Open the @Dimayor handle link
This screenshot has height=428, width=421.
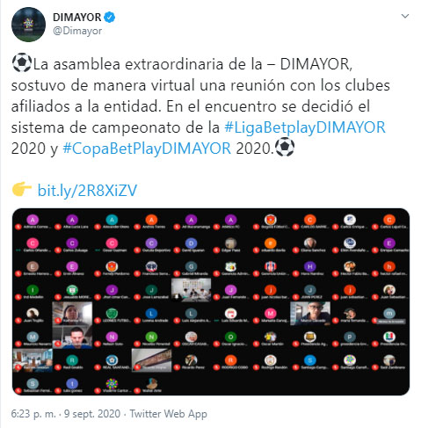click(x=77, y=31)
